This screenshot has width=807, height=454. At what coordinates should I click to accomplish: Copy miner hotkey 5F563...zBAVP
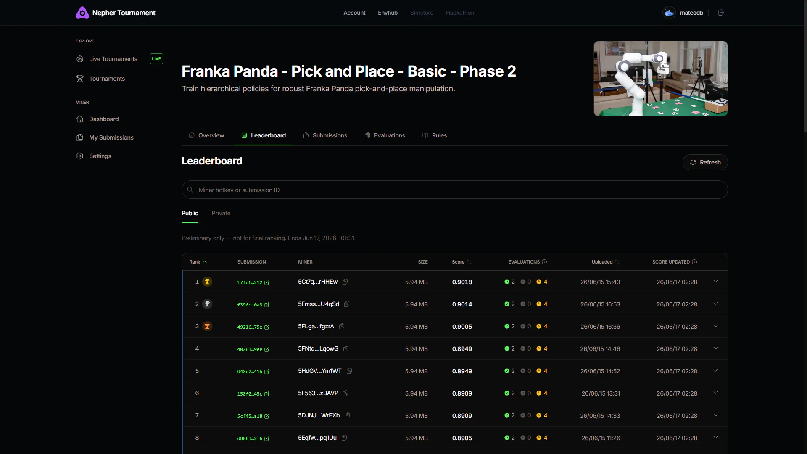345,393
